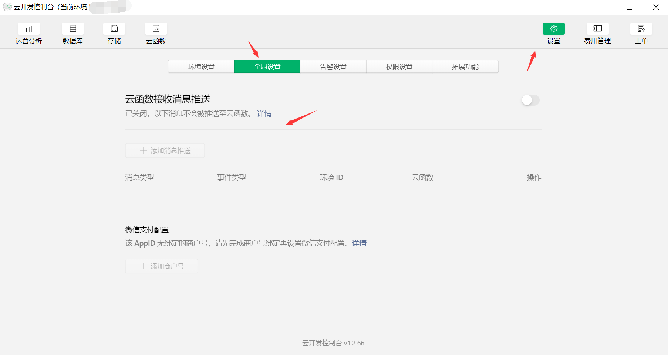Toggle the 云函数接收消息推送 switch

coord(530,100)
